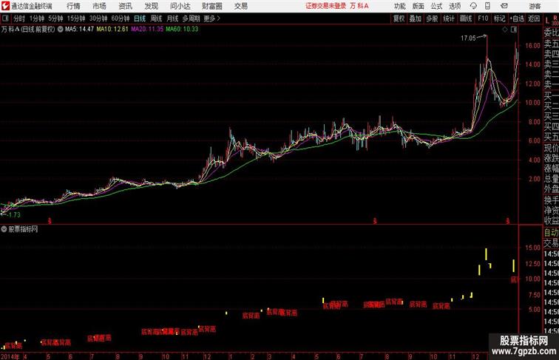Click the 多股 multi-stock toolbar button
559x360 pixels.
coord(432,18)
